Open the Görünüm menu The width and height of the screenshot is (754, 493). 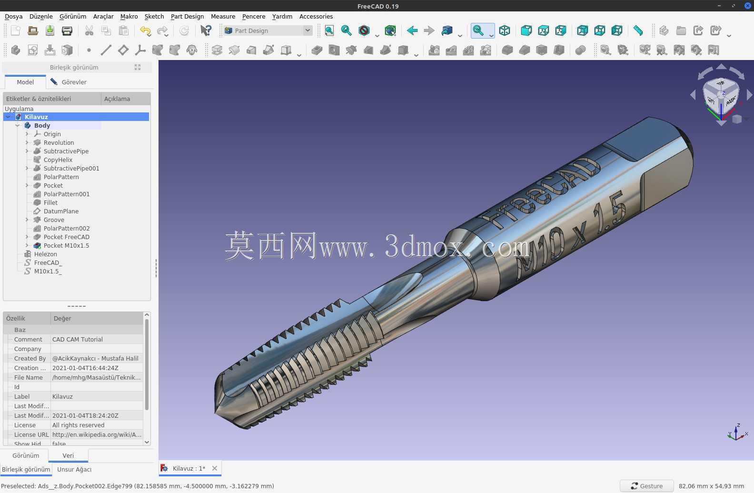73,16
